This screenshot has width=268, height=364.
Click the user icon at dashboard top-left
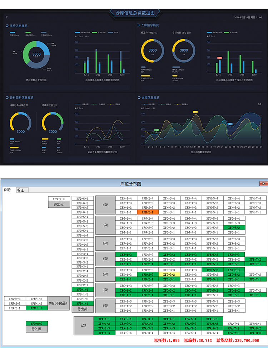tap(6, 17)
